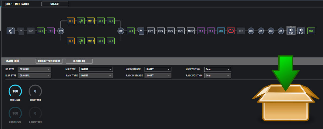Click the MIX 1 mixer node

point(121,31)
